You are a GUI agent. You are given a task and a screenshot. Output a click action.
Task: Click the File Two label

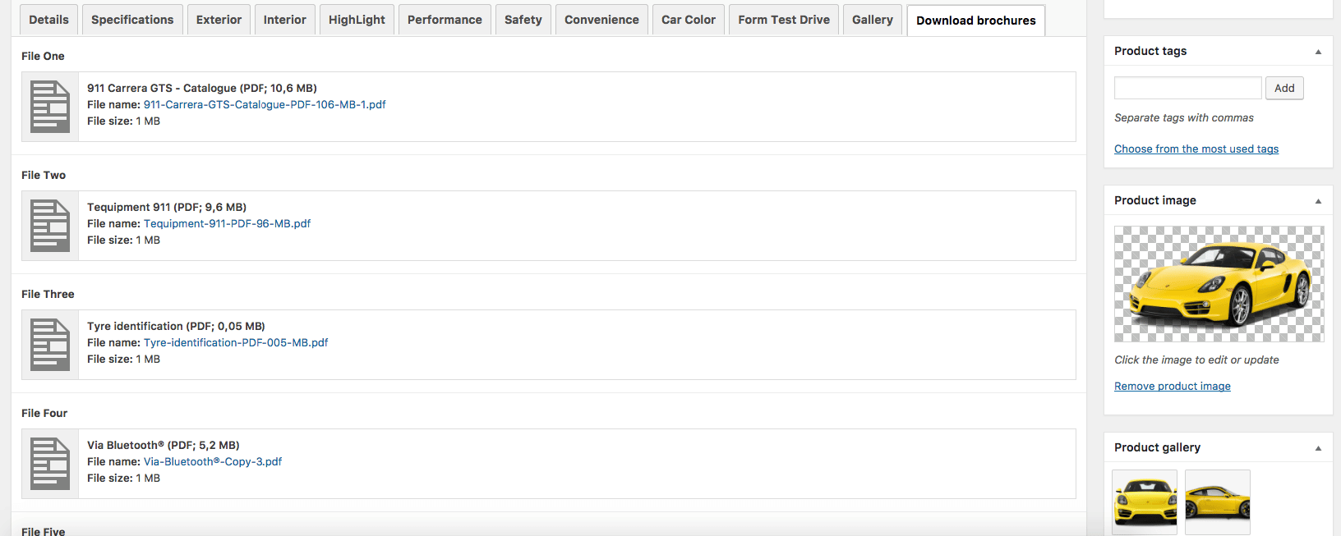coord(44,176)
